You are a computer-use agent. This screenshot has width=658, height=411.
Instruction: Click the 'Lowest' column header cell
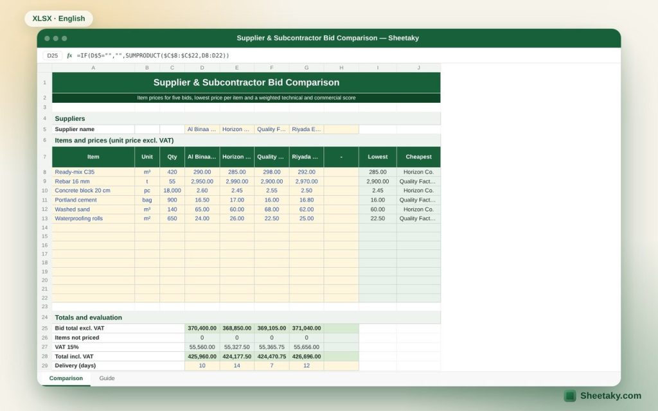point(378,157)
